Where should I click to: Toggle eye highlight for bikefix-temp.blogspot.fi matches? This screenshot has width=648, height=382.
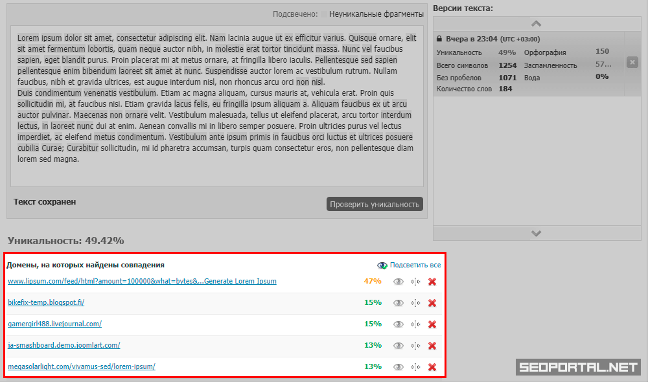point(399,303)
